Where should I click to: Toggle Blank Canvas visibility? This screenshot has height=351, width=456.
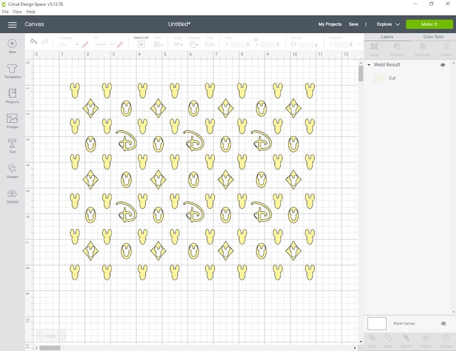[443, 323]
